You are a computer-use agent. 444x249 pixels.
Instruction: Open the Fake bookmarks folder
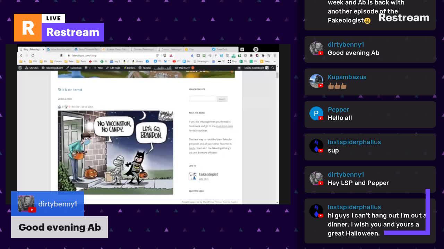tap(69, 61)
